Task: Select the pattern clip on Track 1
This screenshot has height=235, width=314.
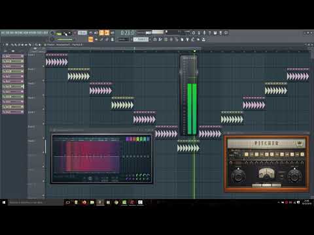Action: [x=57, y=60]
